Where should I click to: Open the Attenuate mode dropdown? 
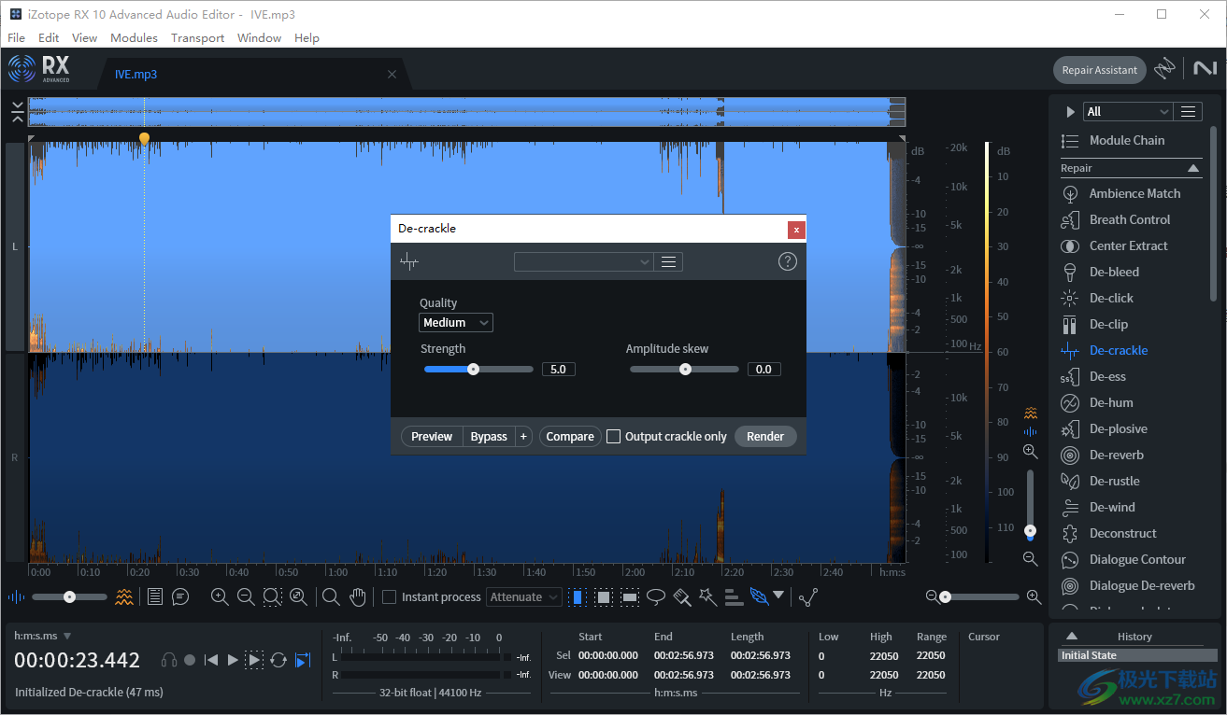coord(523,596)
